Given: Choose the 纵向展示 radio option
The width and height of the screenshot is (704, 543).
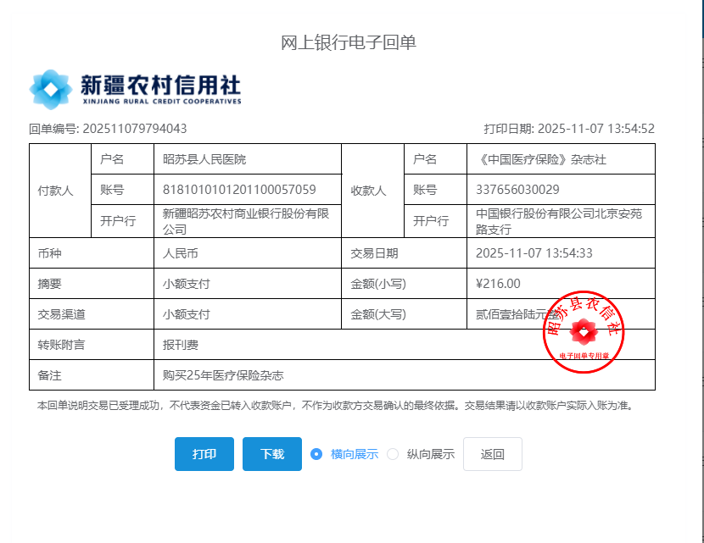Looking at the screenshot, I should (x=393, y=454).
